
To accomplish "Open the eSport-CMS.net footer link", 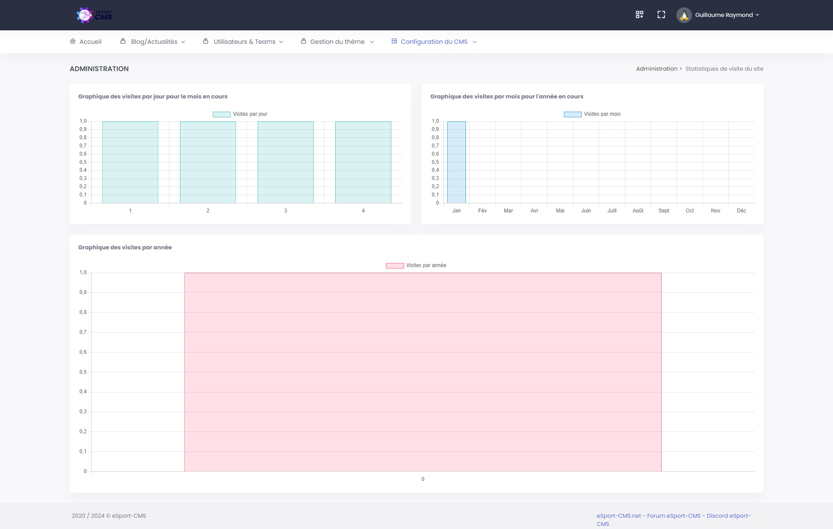I will click(x=619, y=516).
